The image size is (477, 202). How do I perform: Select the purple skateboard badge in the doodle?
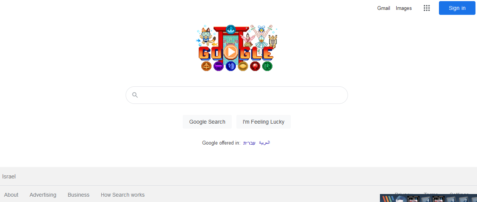pos(219,67)
